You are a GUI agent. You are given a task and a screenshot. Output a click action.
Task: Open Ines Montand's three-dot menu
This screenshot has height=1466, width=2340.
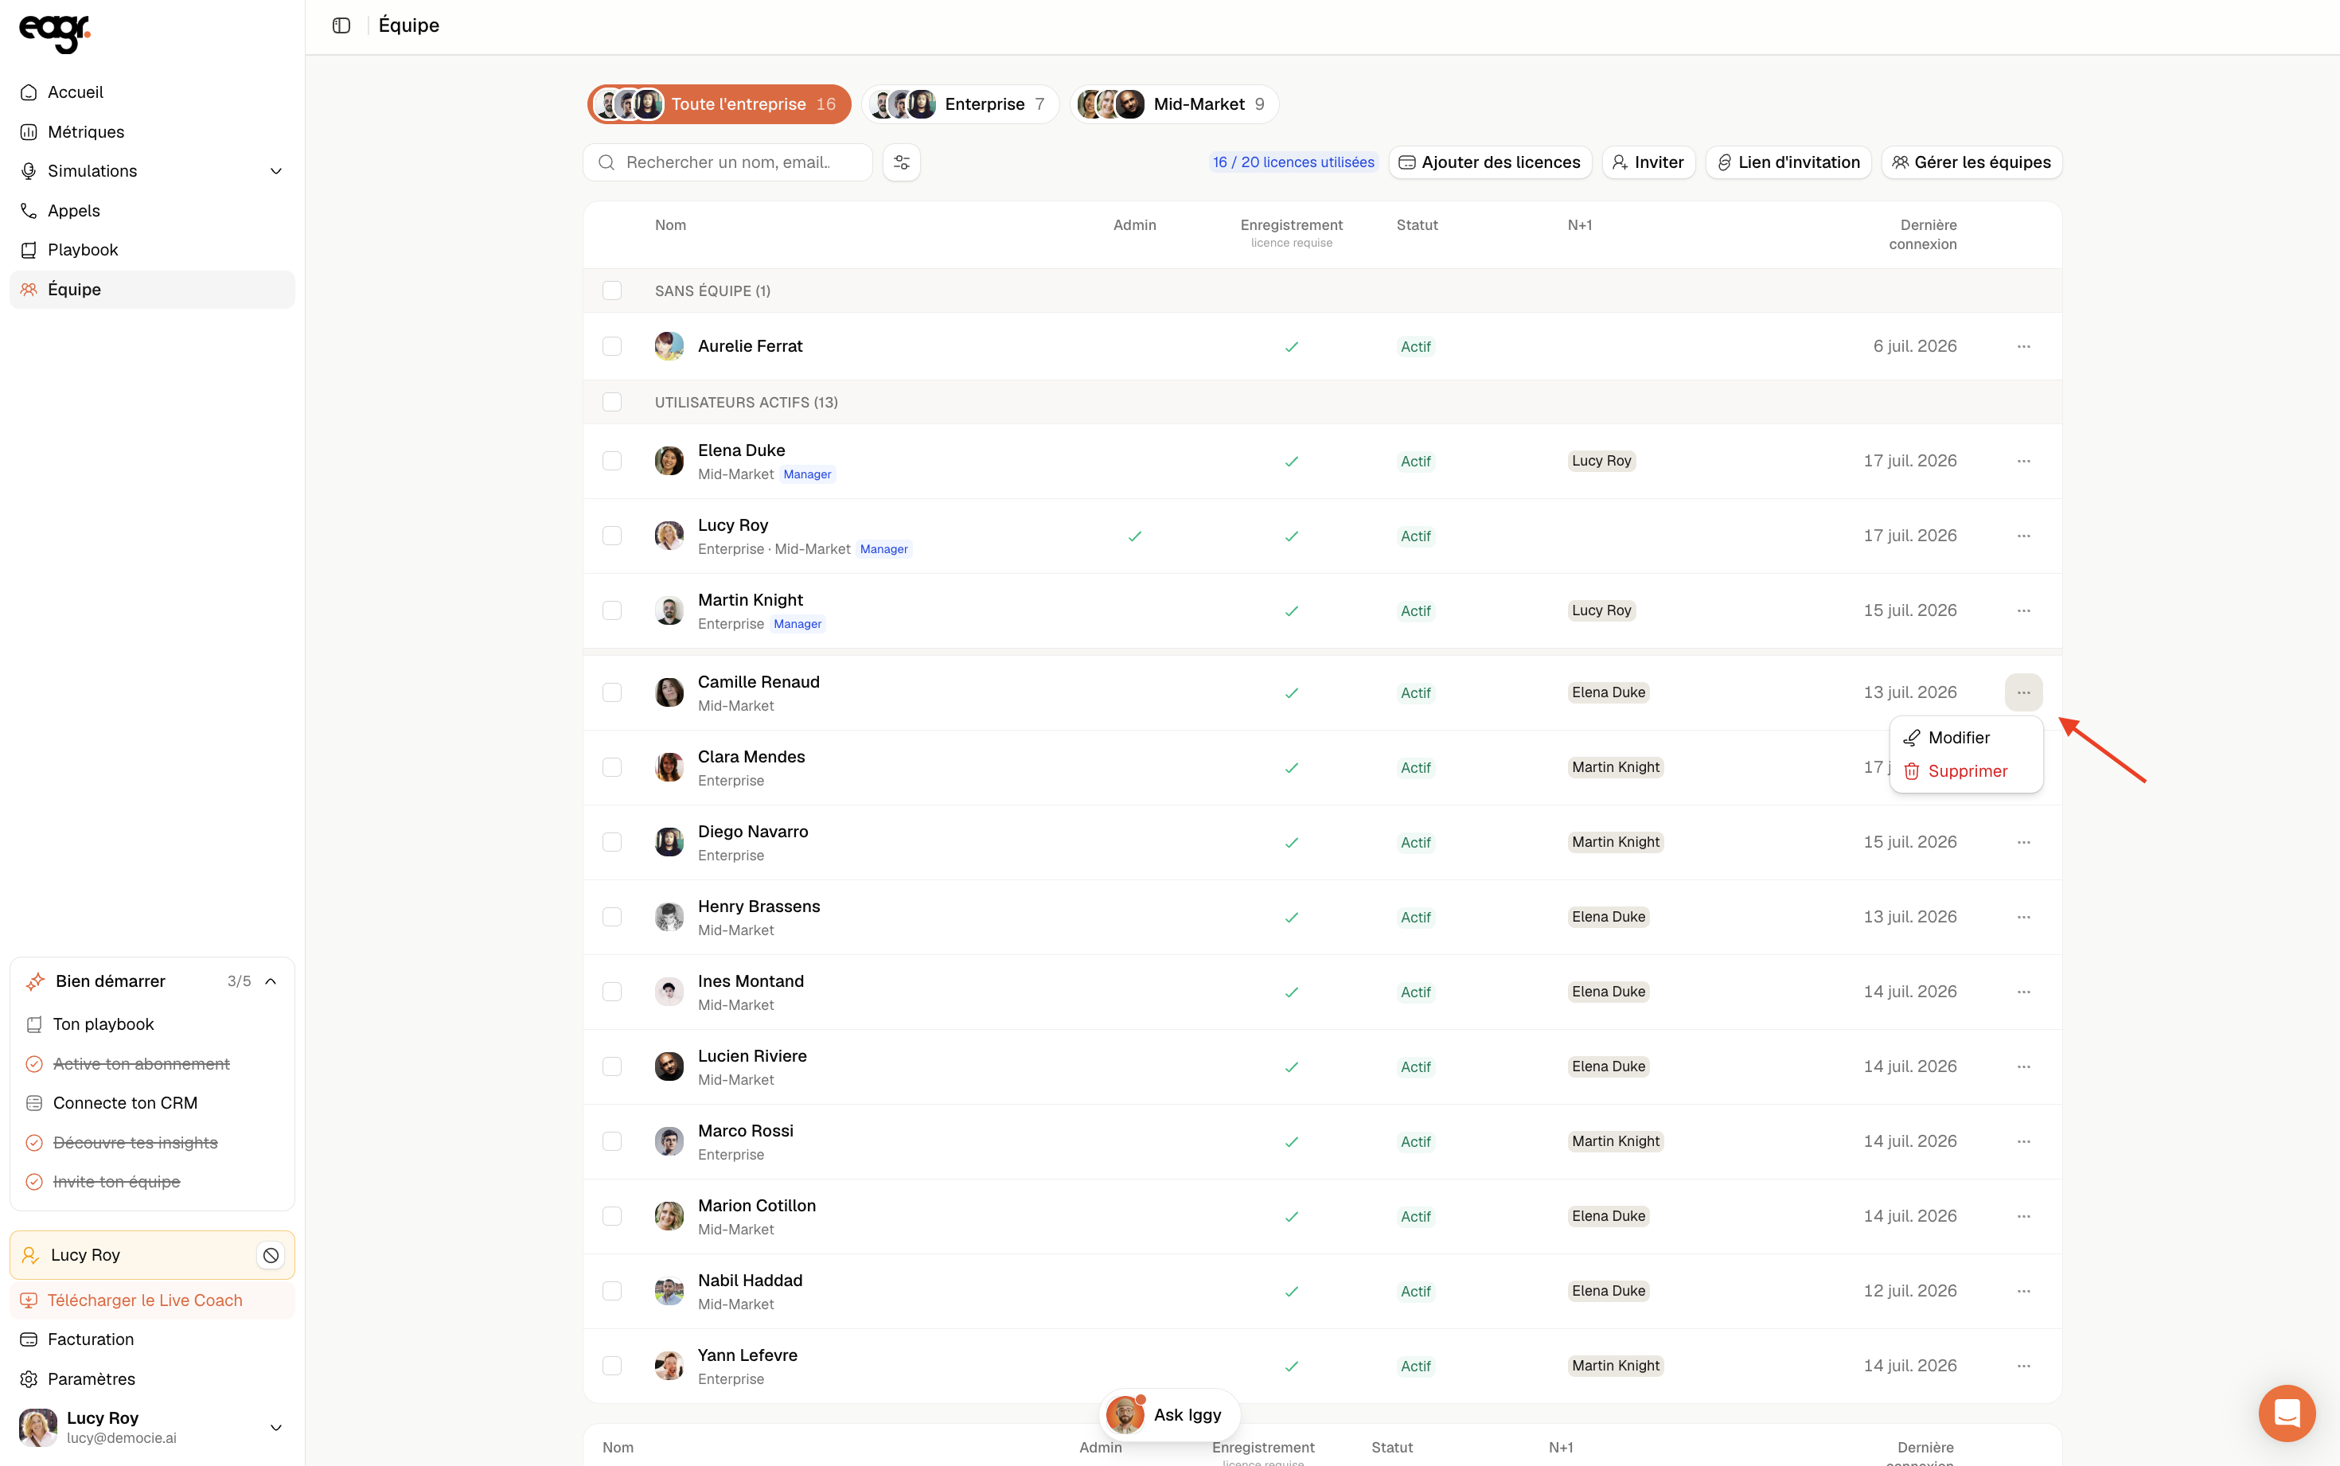point(2023,992)
